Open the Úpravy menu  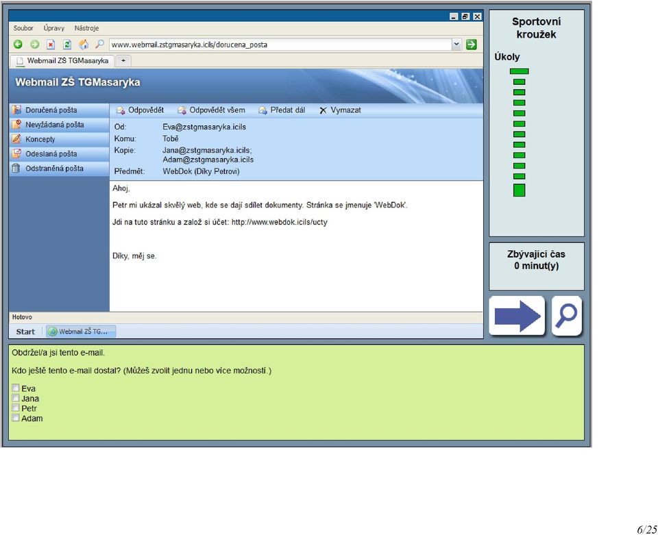(x=53, y=28)
